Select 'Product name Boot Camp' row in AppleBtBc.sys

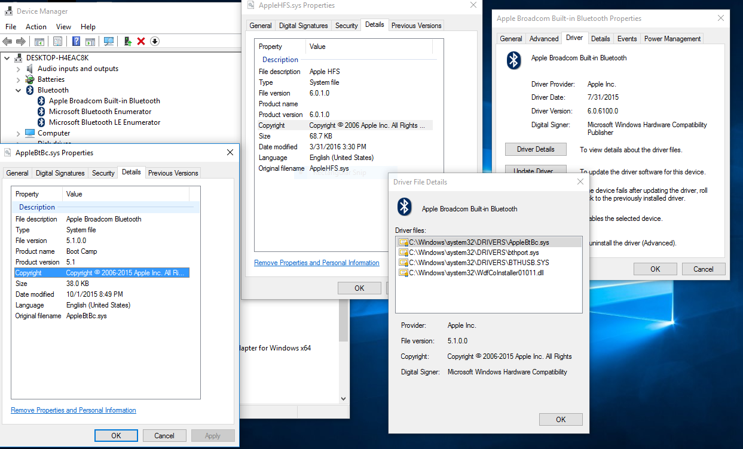[x=100, y=251]
